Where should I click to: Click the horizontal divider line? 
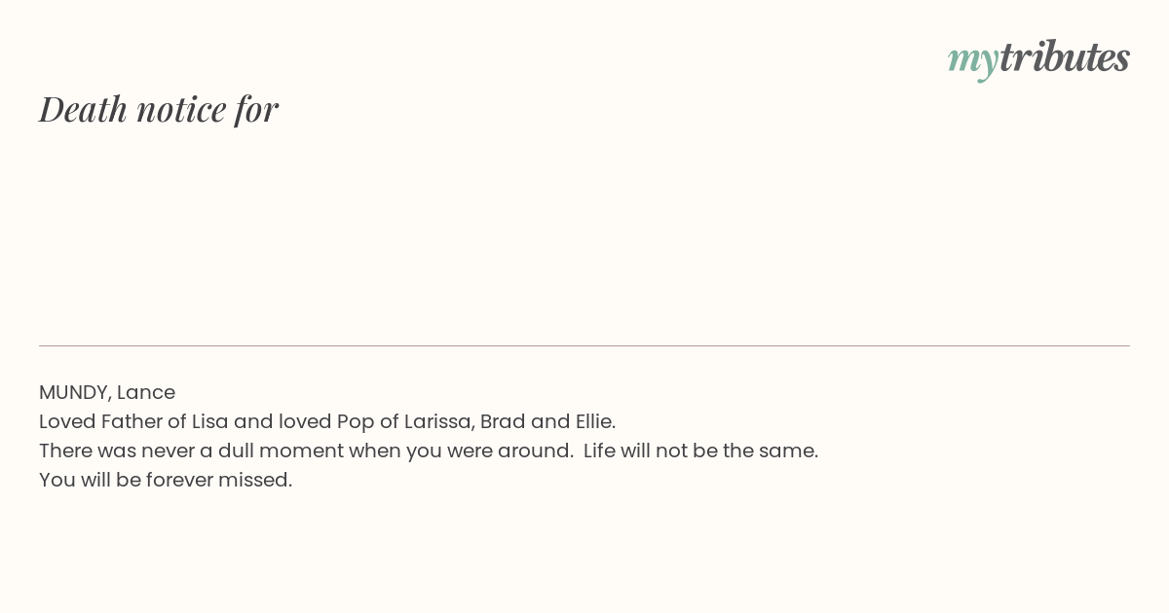584,345
